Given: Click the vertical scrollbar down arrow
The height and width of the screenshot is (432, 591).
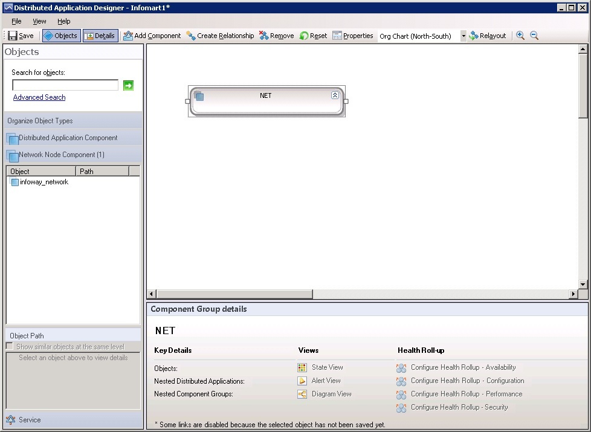Looking at the screenshot, I should 583,285.
